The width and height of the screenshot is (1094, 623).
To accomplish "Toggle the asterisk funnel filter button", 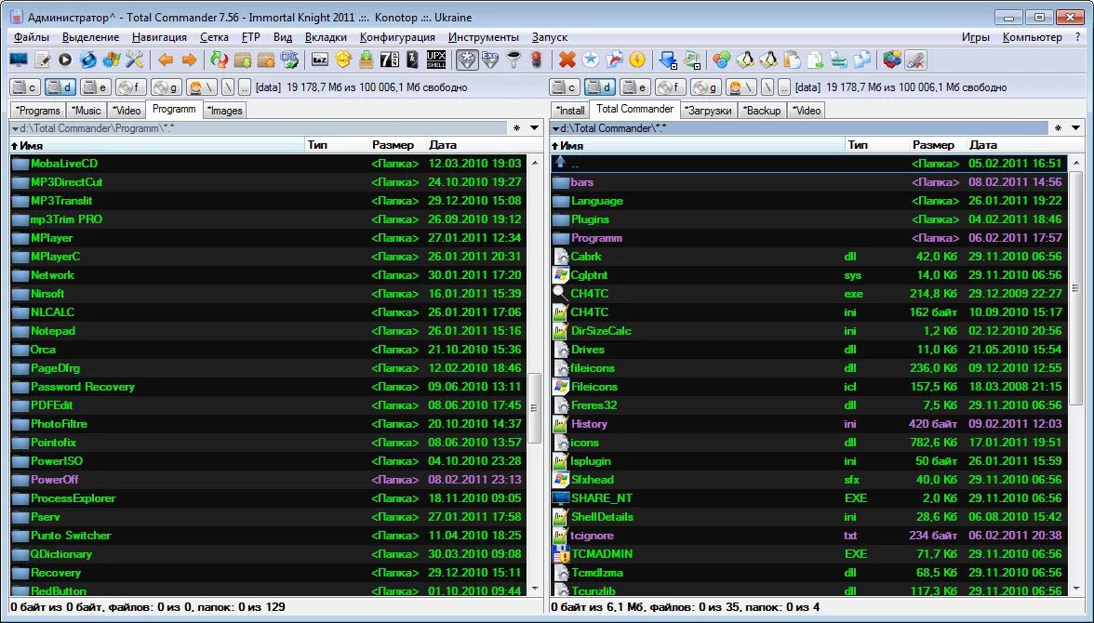I will point(467,60).
